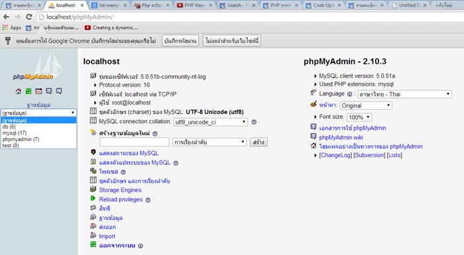Open the theme dropdown showing Original

[x=366, y=105]
